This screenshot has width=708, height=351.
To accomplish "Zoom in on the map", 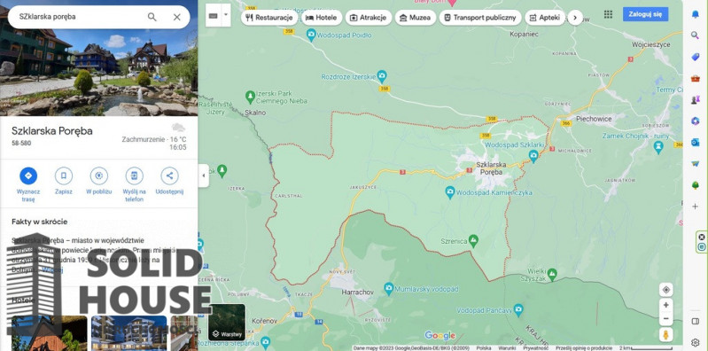I will pyautogui.click(x=665, y=306).
